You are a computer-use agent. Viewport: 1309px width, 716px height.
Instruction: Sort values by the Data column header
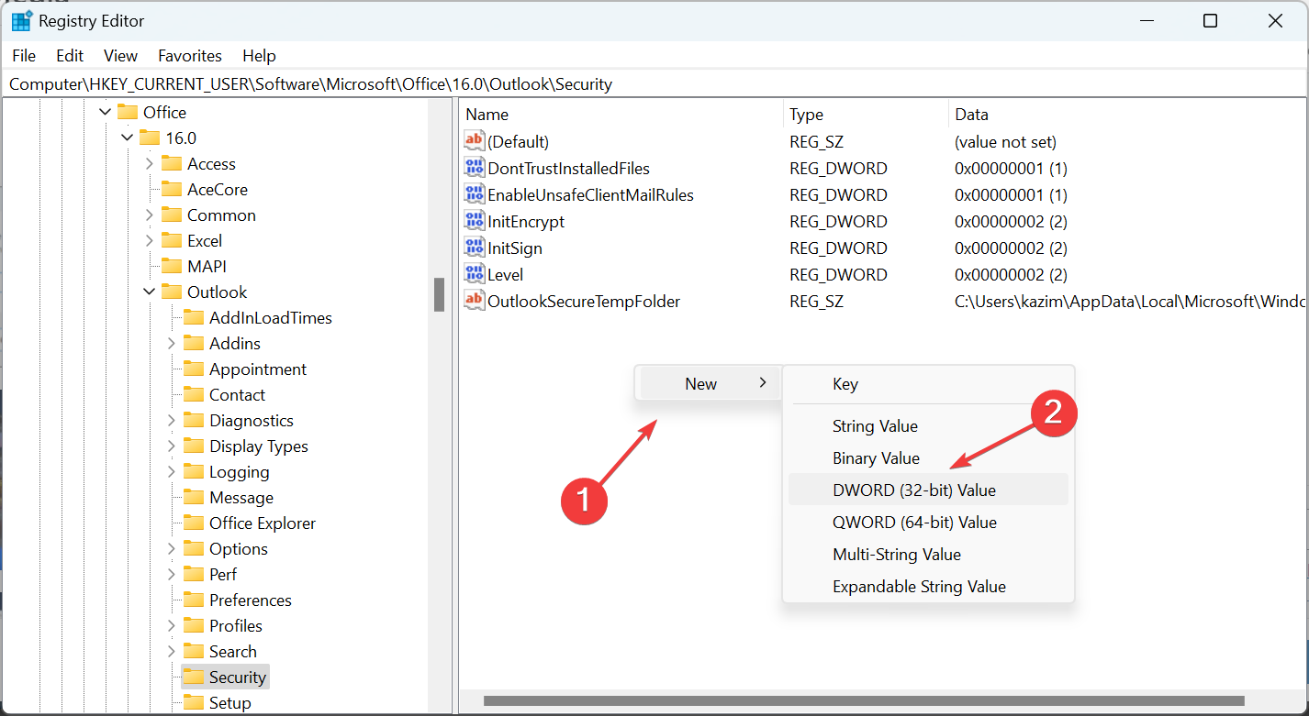click(1126, 115)
